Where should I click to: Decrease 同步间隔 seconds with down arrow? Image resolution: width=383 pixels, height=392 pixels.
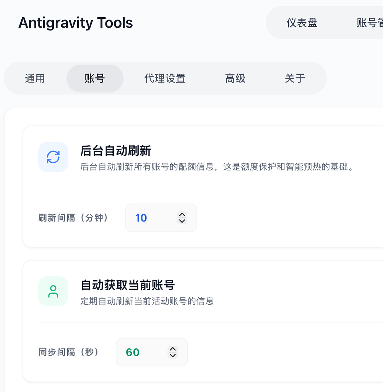[173, 356]
